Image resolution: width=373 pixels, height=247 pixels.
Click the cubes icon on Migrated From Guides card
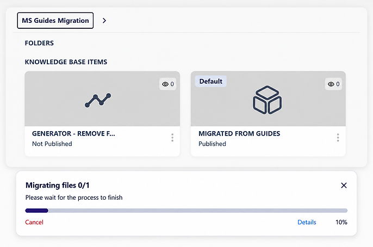click(x=267, y=100)
